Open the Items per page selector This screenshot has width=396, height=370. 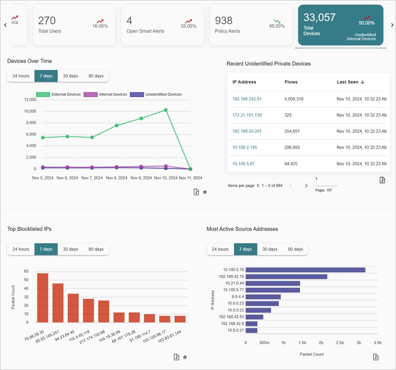(258, 185)
